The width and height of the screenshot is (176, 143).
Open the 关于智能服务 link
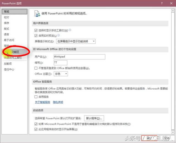point(43,102)
